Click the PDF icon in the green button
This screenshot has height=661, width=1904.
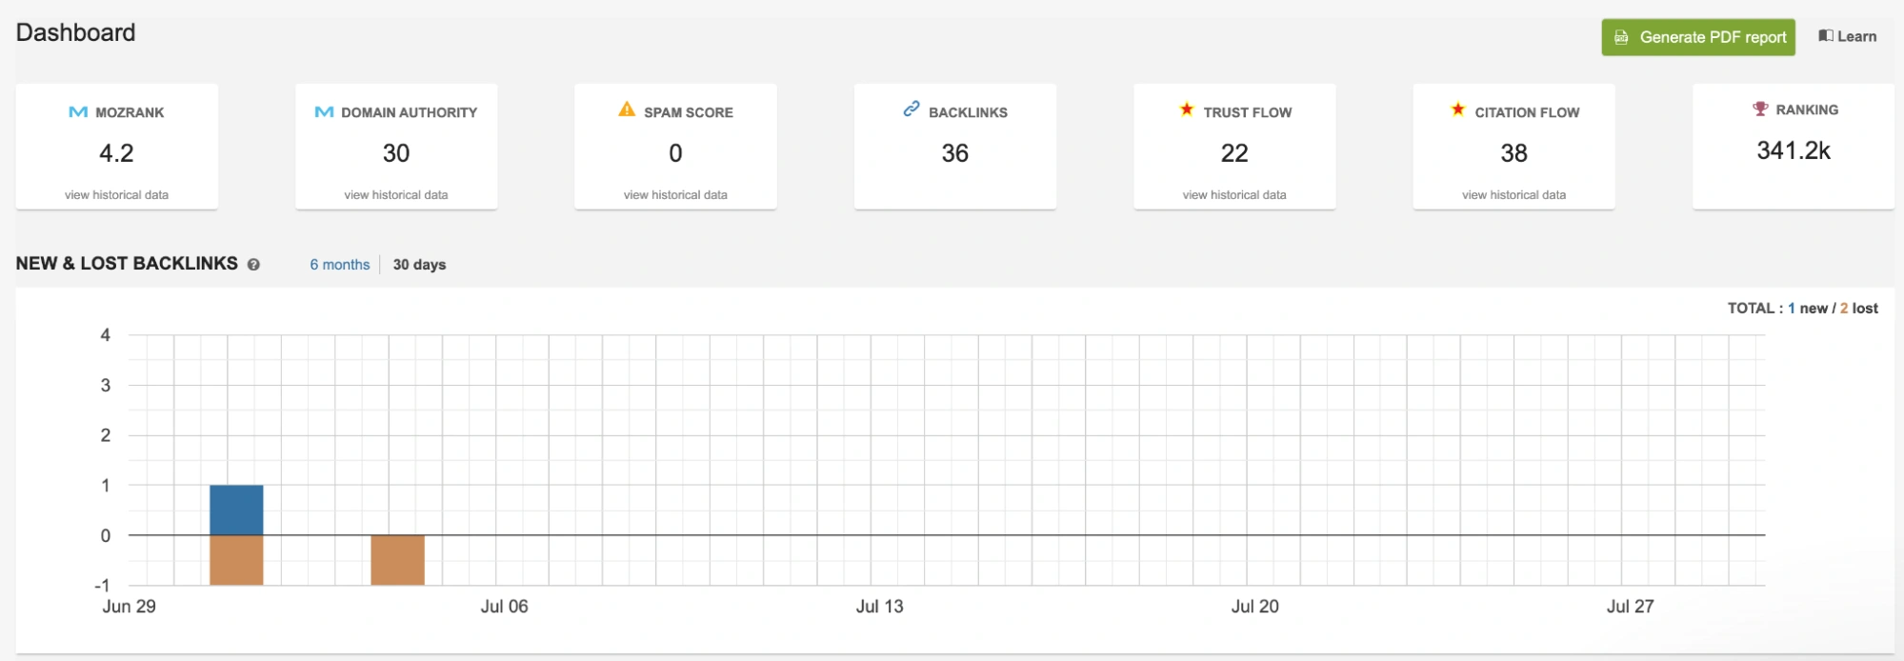(x=1621, y=37)
